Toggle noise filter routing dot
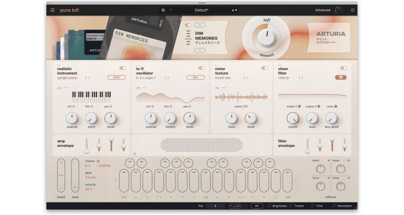The image size is (404, 215). (x=336, y=106)
